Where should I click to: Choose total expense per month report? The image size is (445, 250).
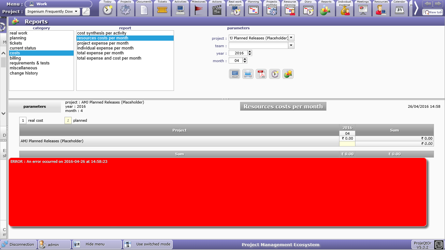coord(100,53)
